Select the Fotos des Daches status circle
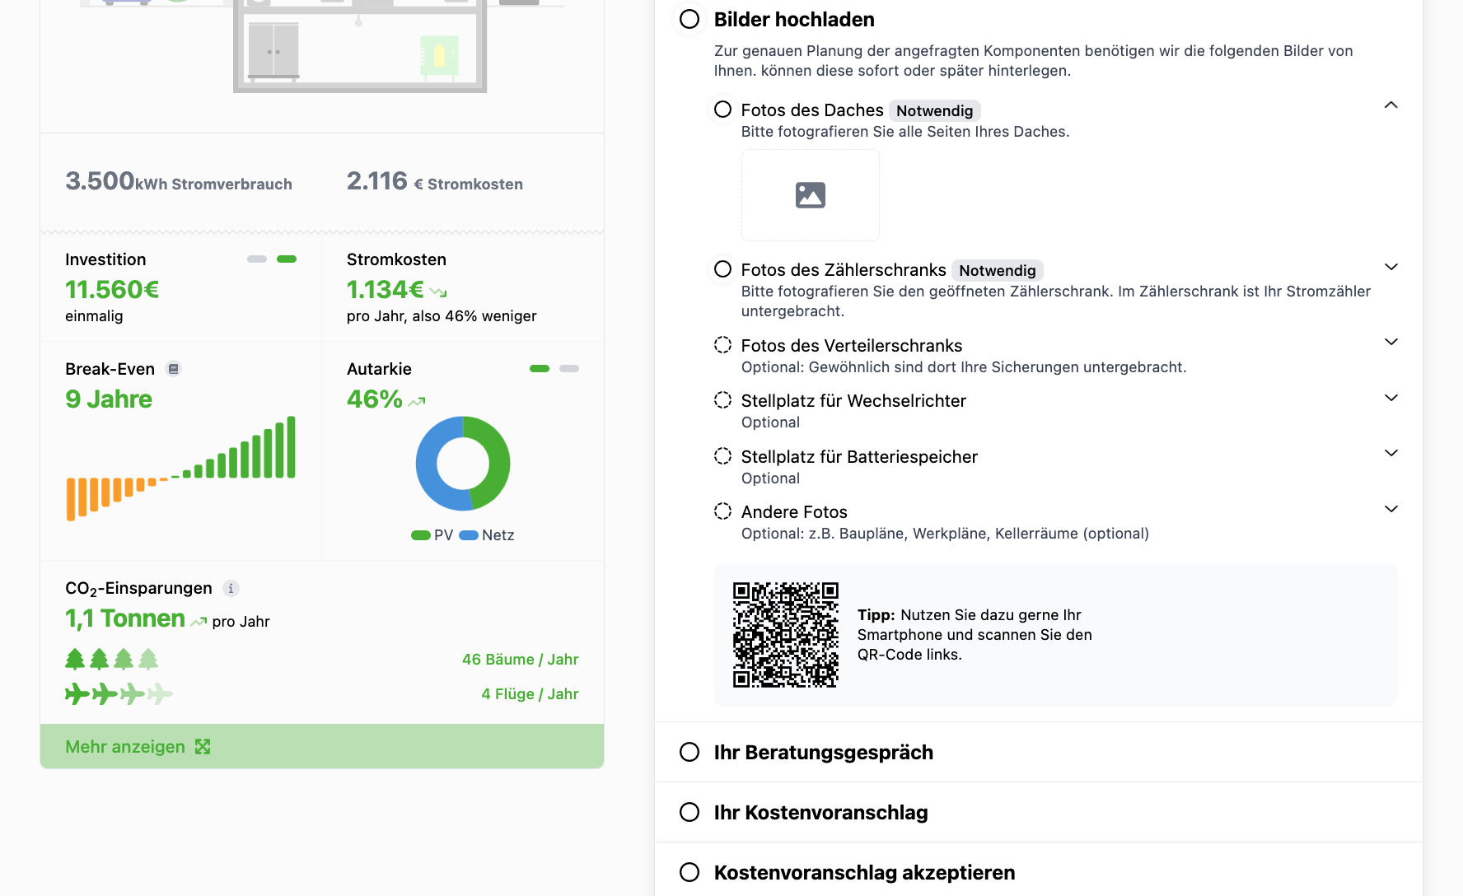This screenshot has width=1463, height=896. coord(722,110)
